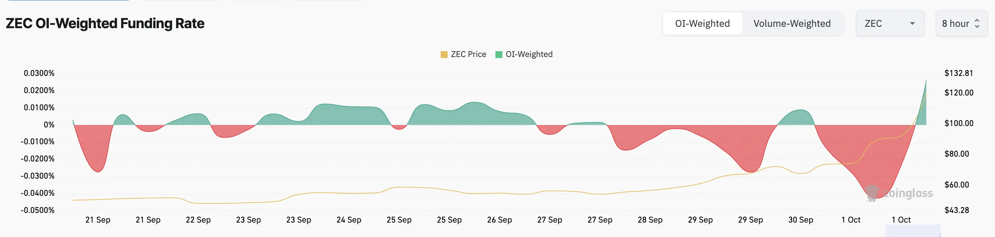Switch to the Volume-Weighted tab

click(792, 23)
